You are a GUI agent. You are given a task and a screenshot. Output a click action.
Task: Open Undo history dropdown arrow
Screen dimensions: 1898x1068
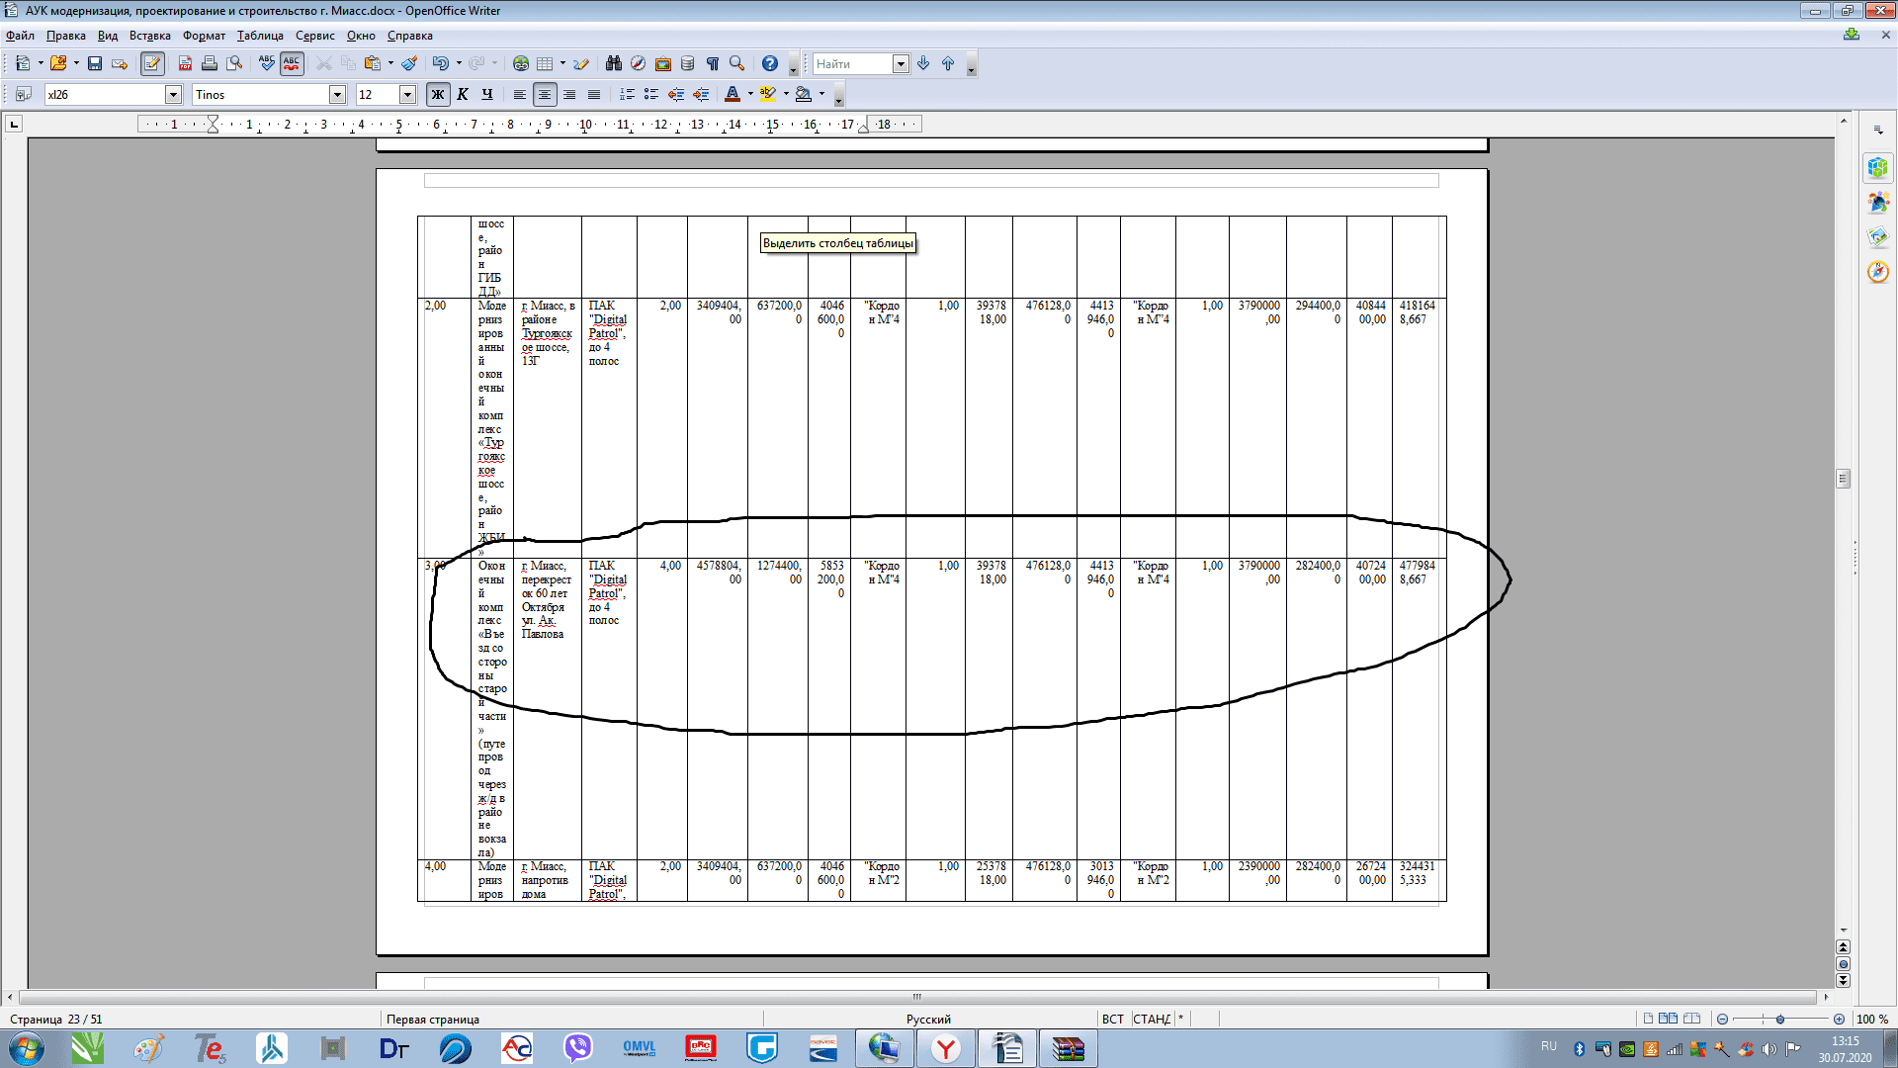[x=459, y=63]
